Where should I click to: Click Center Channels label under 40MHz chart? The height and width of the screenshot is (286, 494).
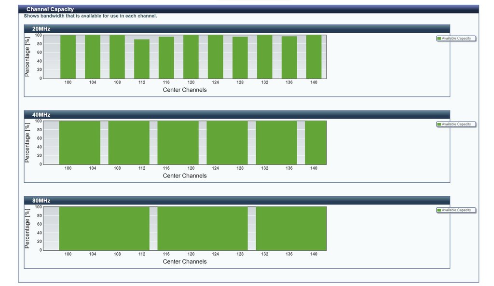(185, 176)
